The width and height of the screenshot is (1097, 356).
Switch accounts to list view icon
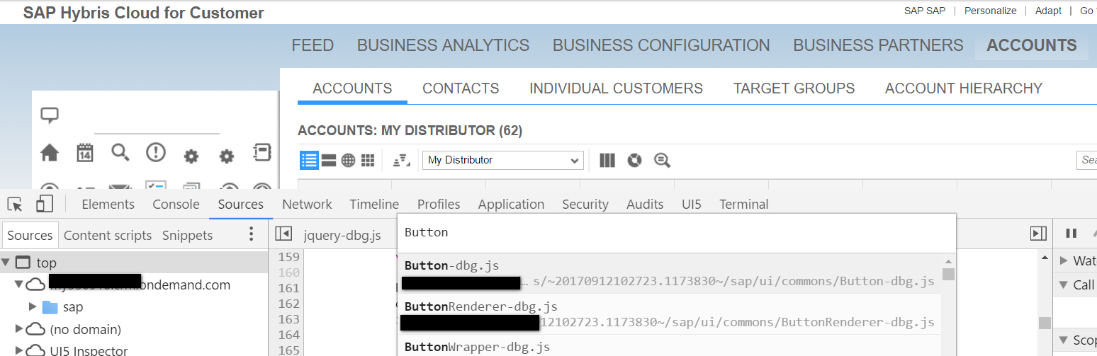point(309,160)
